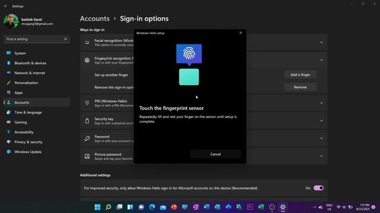Viewport: 380px width, 213px height.
Task: Expand the Facial recognition option
Action: pyautogui.click(x=321, y=43)
